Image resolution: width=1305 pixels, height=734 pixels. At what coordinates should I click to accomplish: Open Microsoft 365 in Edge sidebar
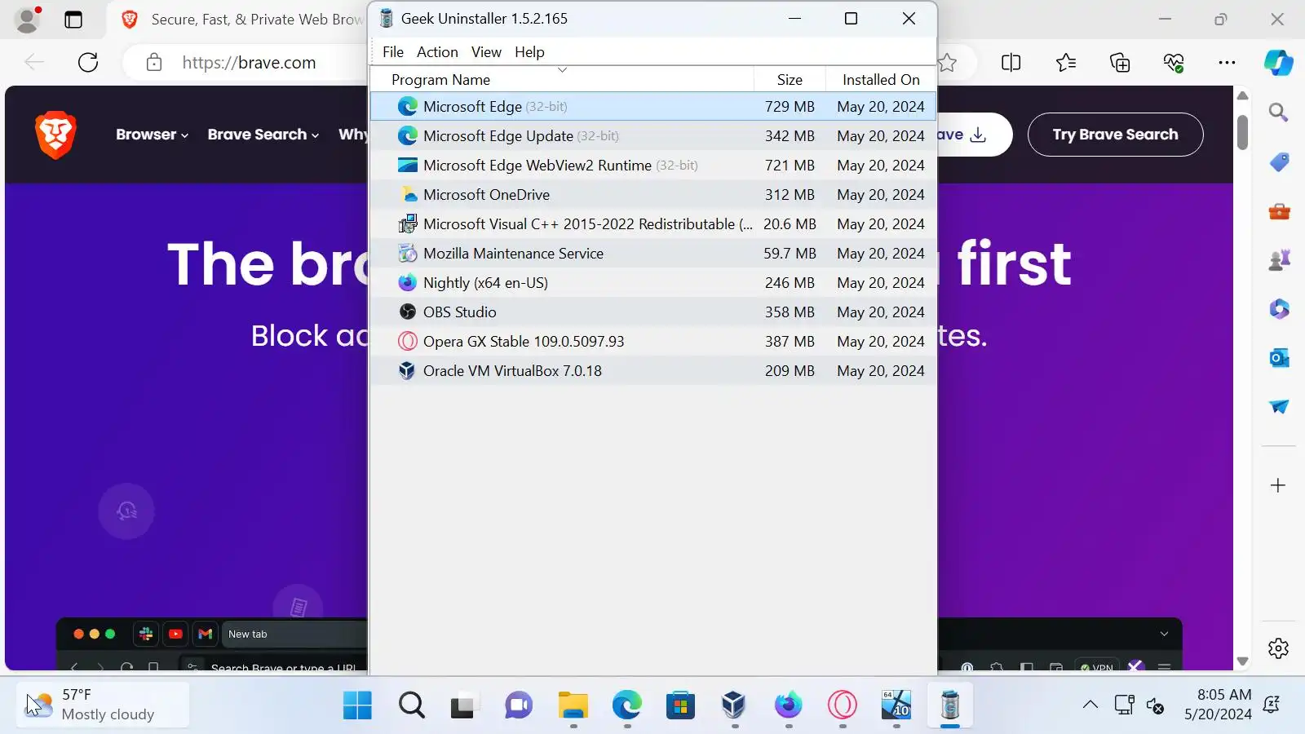pos(1278,309)
